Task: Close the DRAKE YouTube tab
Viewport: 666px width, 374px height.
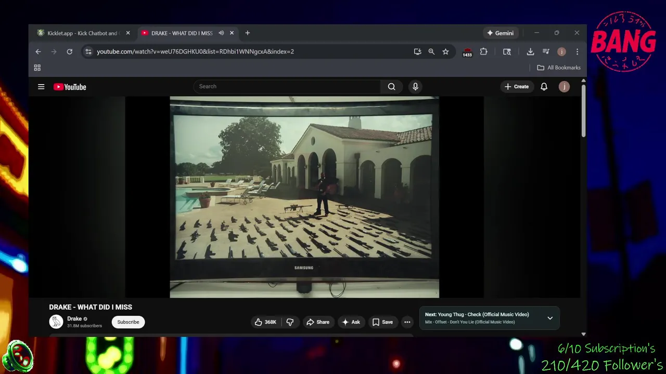Action: click(232, 33)
